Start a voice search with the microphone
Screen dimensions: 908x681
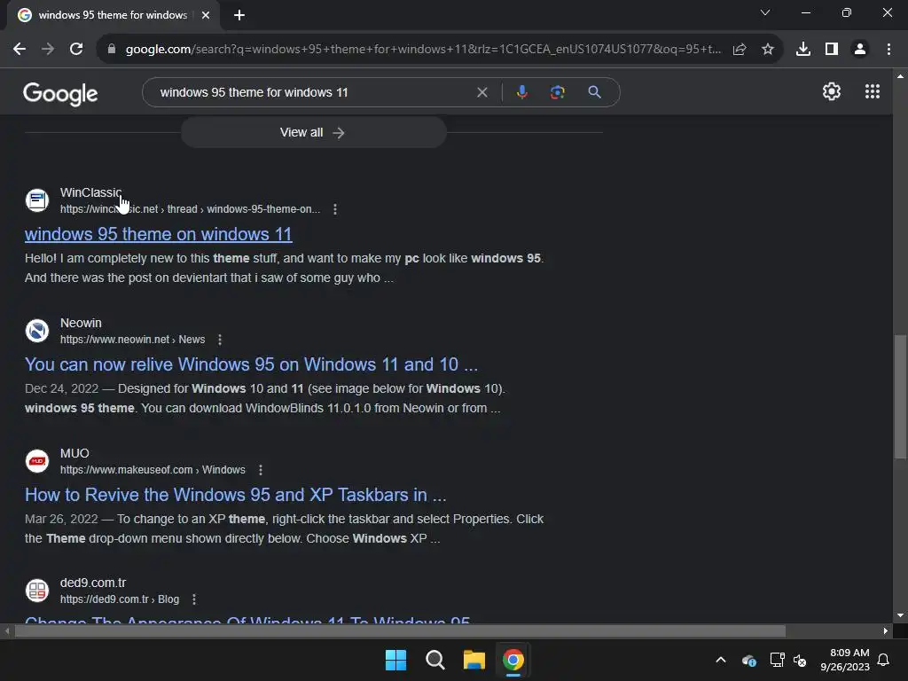521,92
